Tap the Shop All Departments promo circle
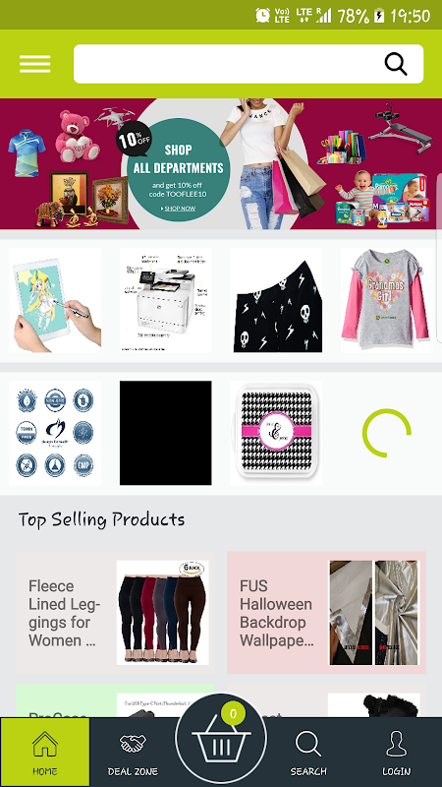The image size is (442, 787). click(179, 169)
